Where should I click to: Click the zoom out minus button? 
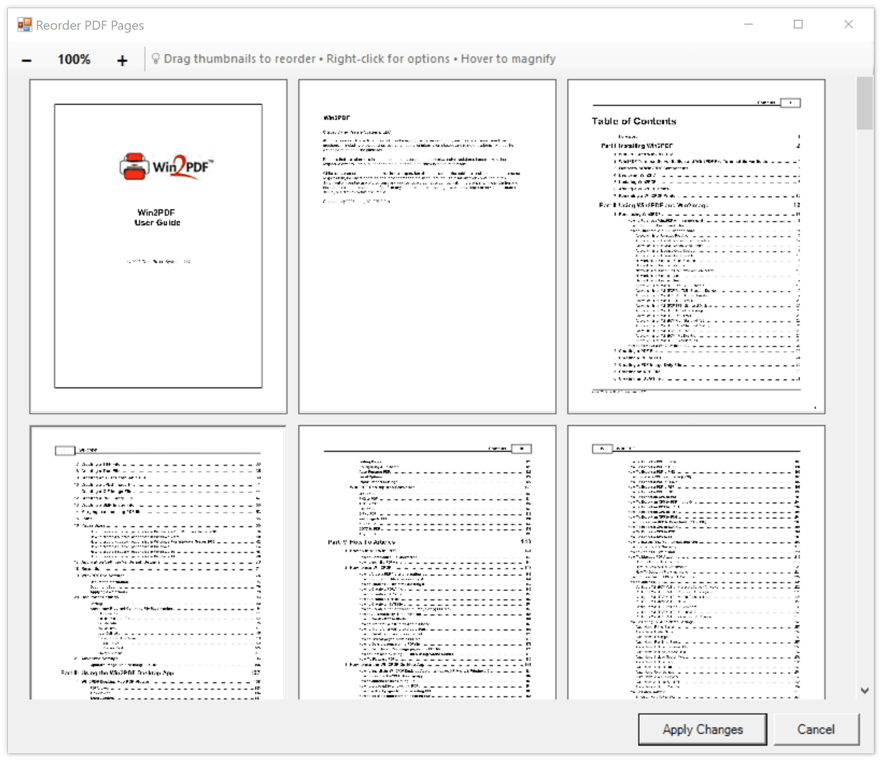coord(27,60)
